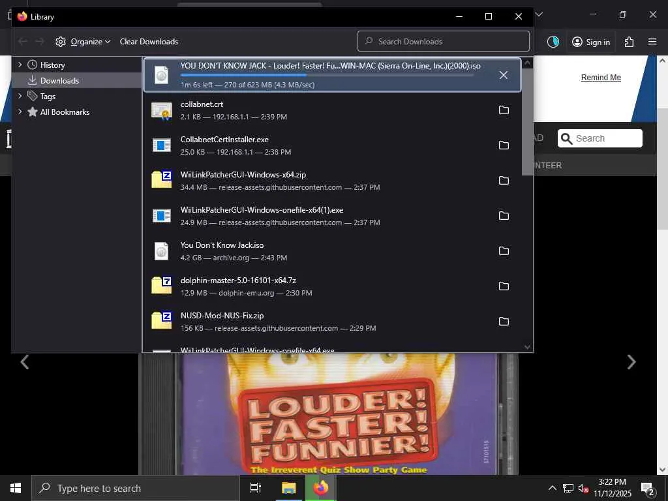Go forward using the Library forward arrow
This screenshot has width=668, height=501.
click(40, 41)
